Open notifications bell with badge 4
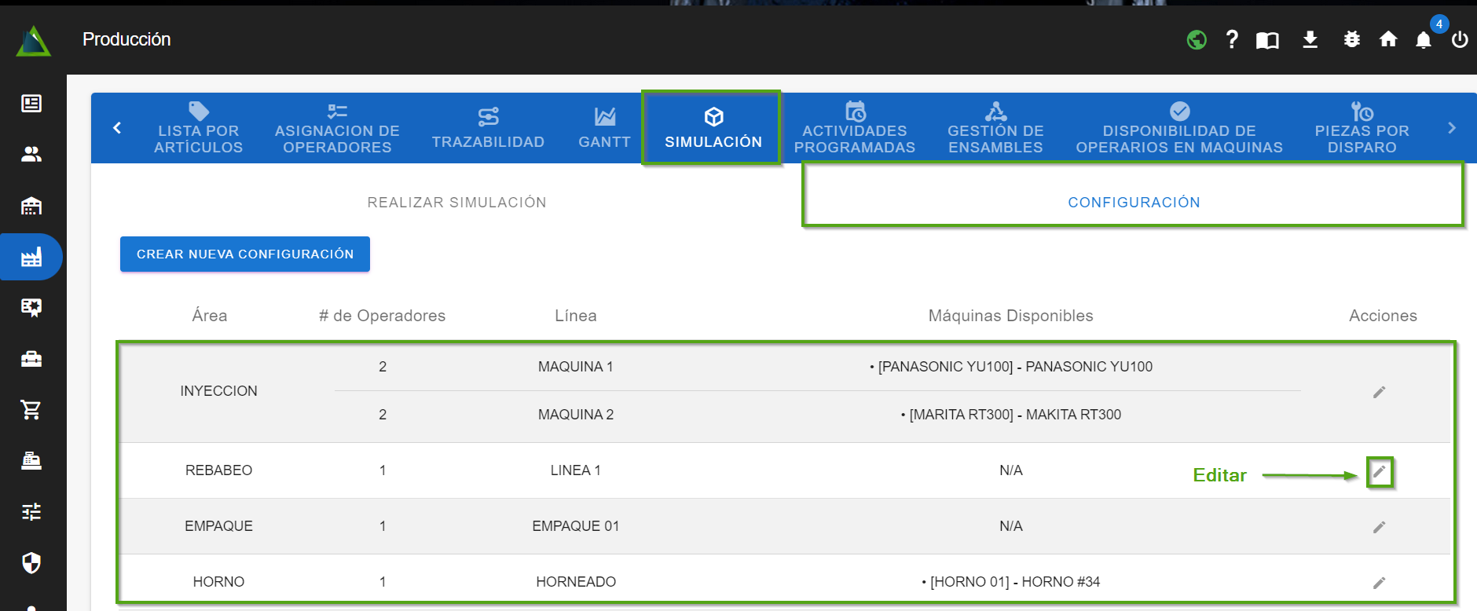The width and height of the screenshot is (1477, 611). pyautogui.click(x=1424, y=40)
